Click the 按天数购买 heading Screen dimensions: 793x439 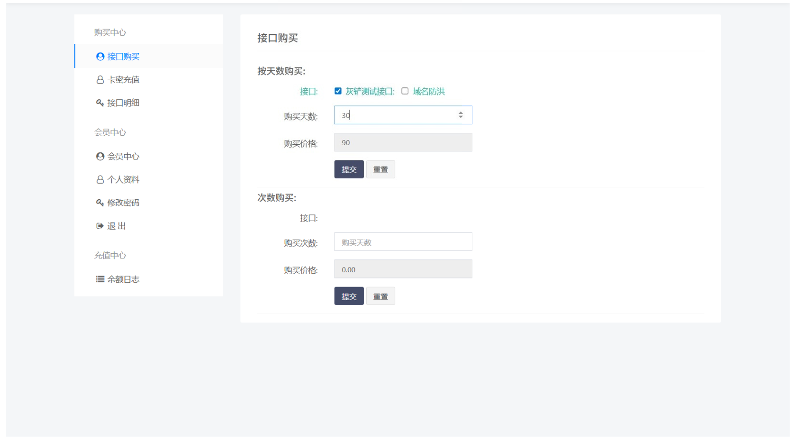pos(281,71)
